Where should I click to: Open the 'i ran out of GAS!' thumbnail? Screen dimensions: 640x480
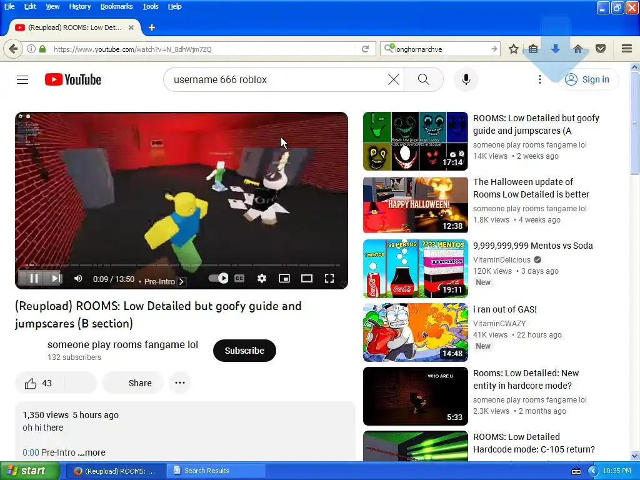(x=415, y=332)
